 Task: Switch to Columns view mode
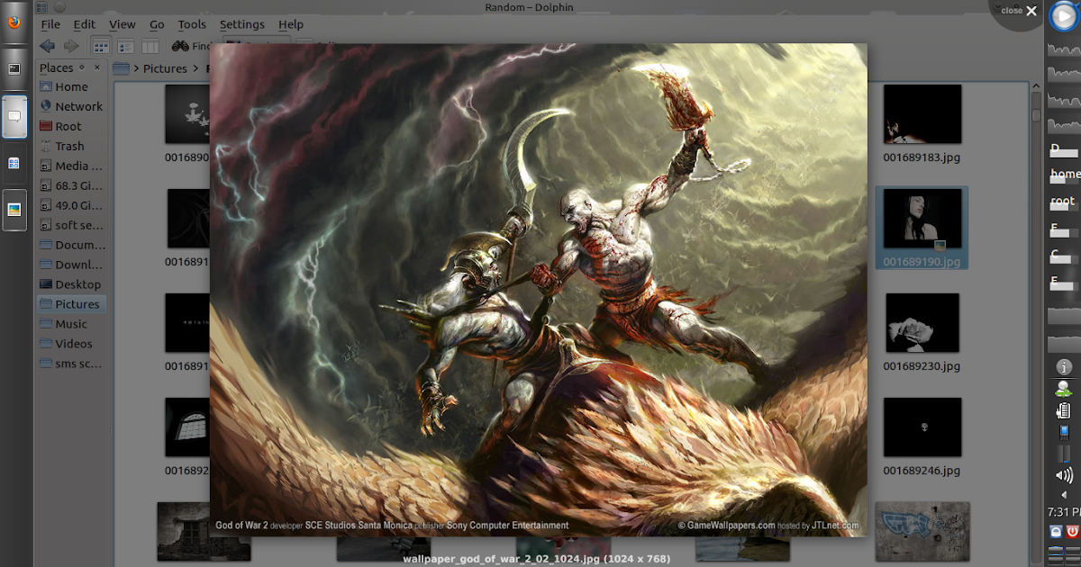pyautogui.click(x=150, y=46)
